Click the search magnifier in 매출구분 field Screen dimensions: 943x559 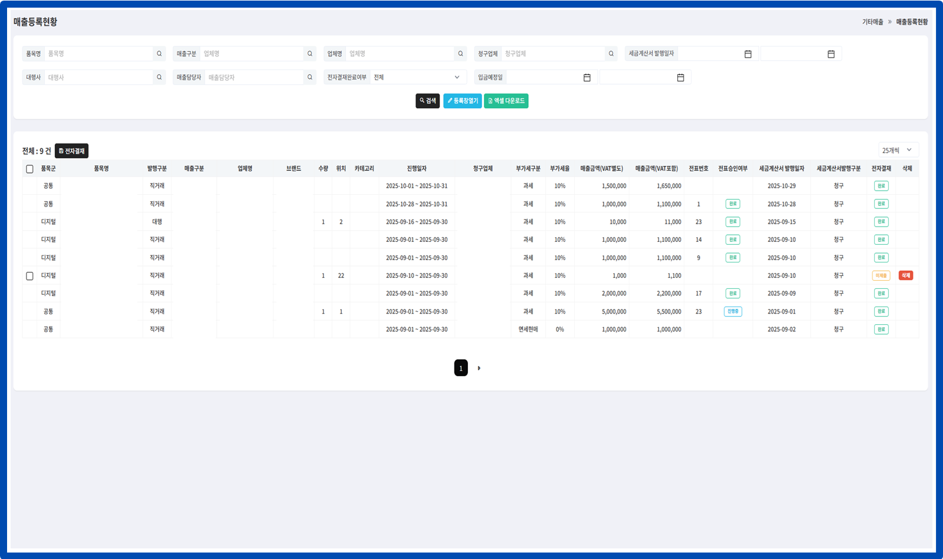pos(310,54)
